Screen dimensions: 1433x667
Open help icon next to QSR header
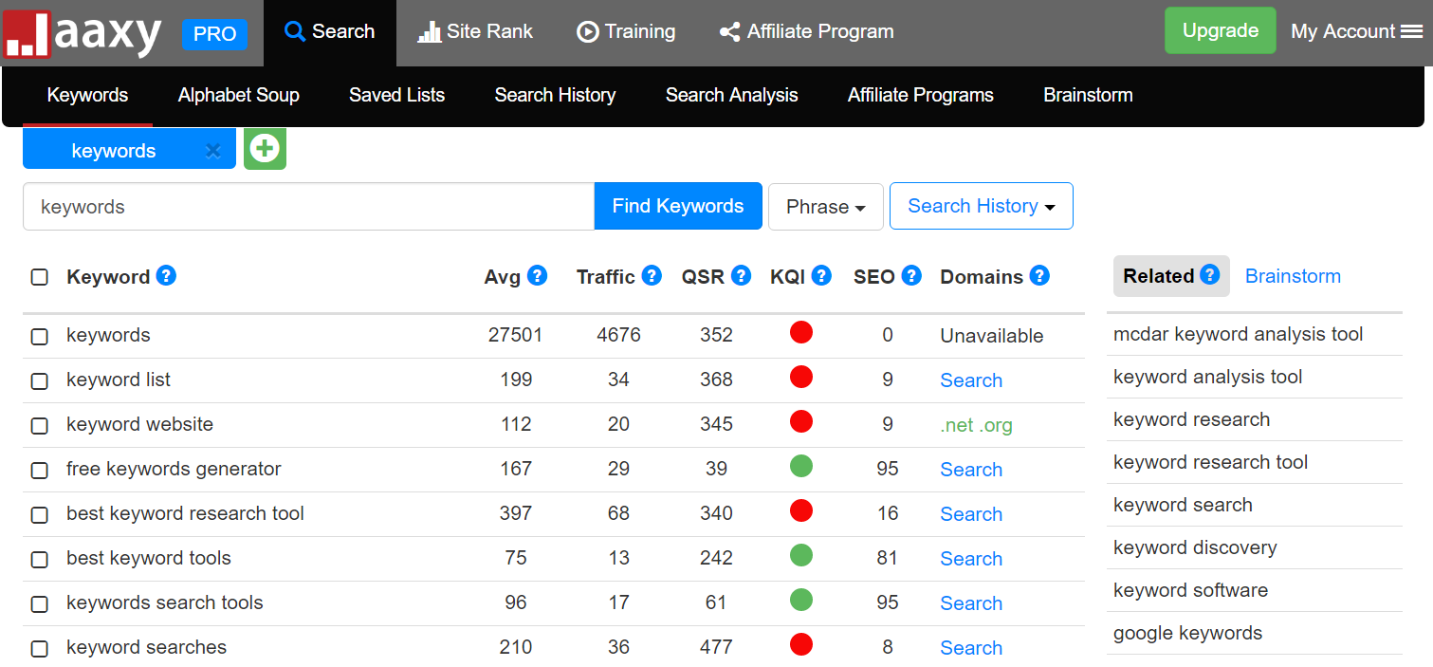742,275
